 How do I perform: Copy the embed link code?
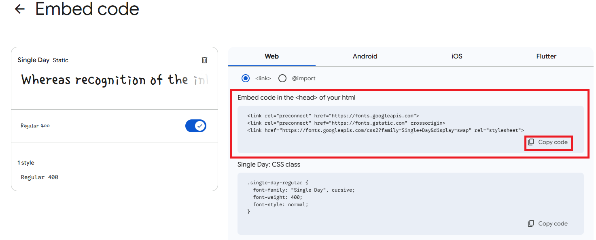(x=548, y=142)
